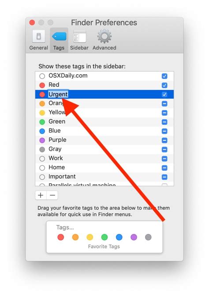209x295 pixels.
Task: Select the Home tag row
Action: pyautogui.click(x=104, y=168)
